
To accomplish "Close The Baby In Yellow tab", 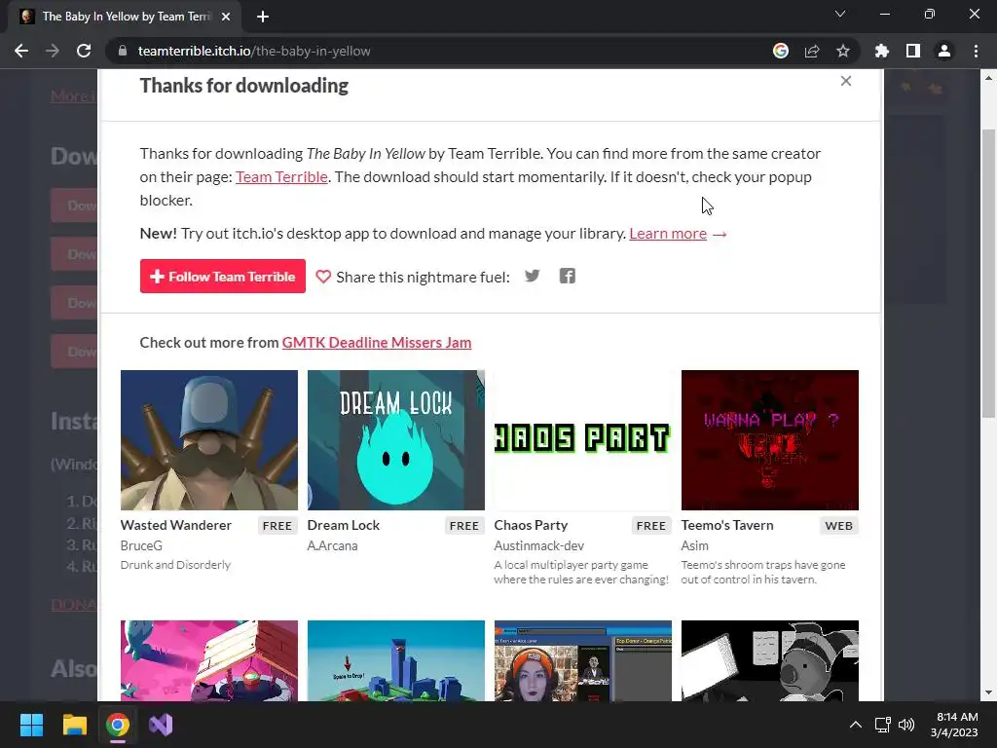I will click(226, 18).
